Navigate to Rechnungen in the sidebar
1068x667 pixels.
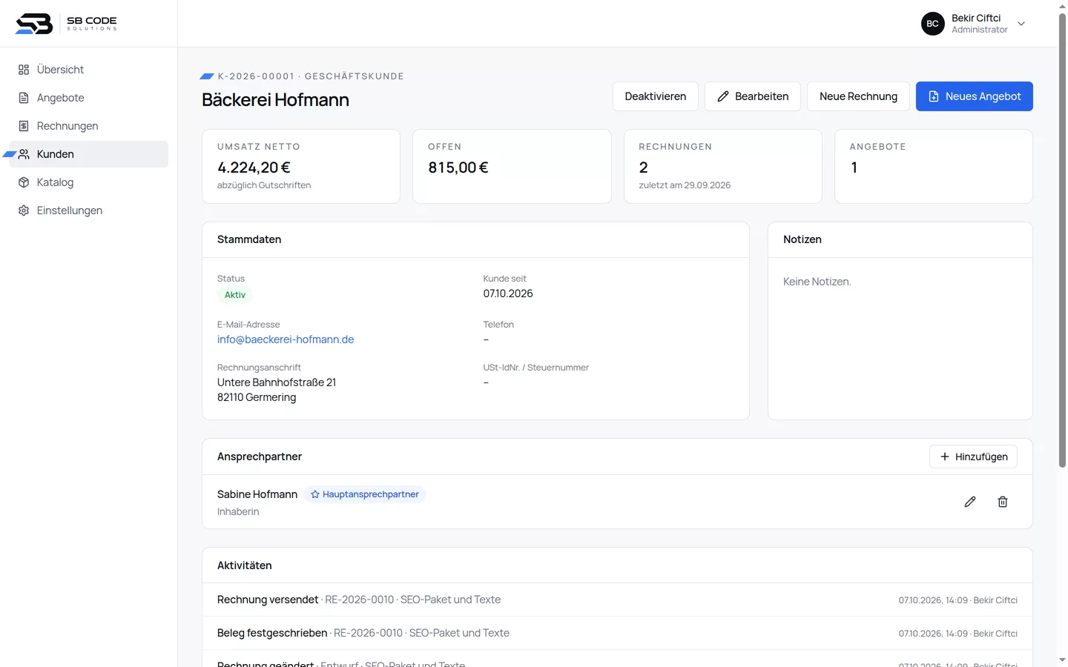(x=89, y=126)
